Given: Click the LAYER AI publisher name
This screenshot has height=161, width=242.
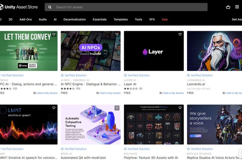Looking at the screenshot, I should click(x=130, y=80).
